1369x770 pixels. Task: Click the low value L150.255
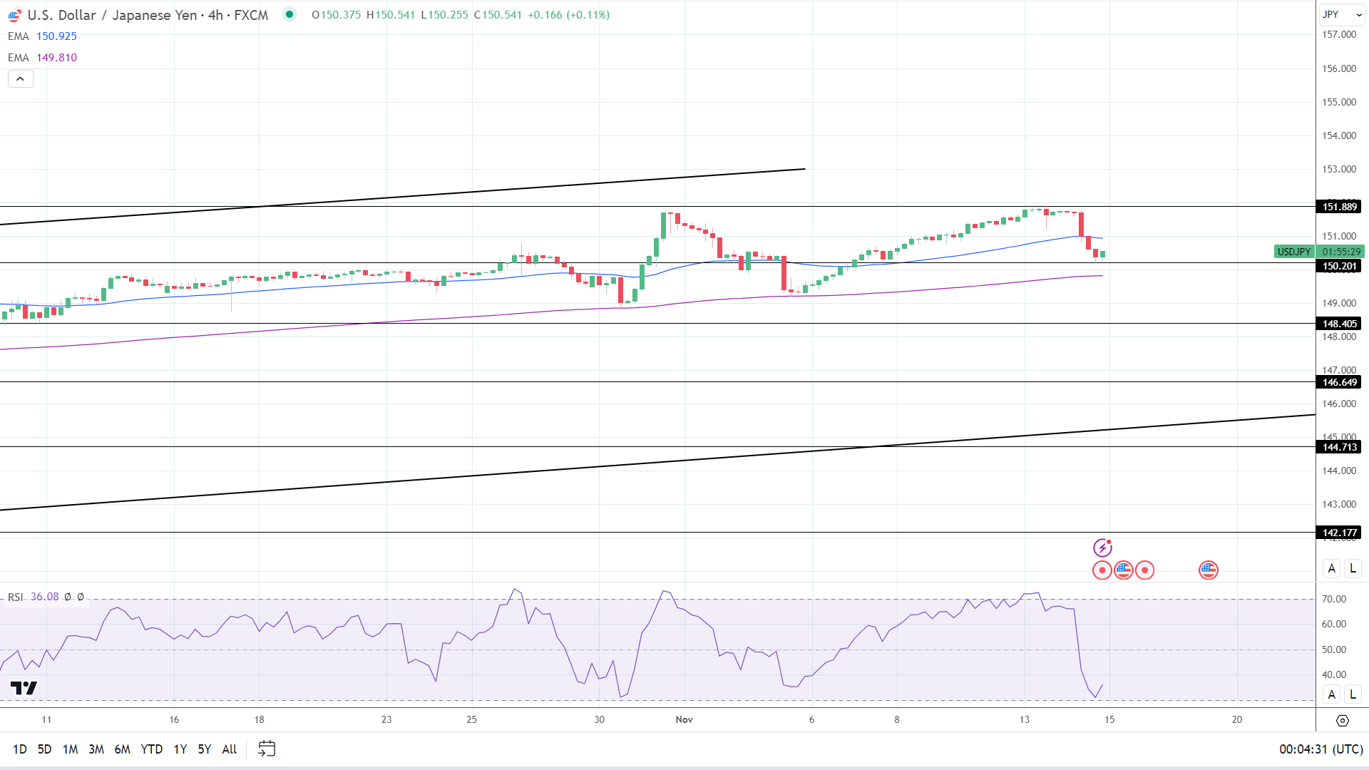tap(444, 15)
